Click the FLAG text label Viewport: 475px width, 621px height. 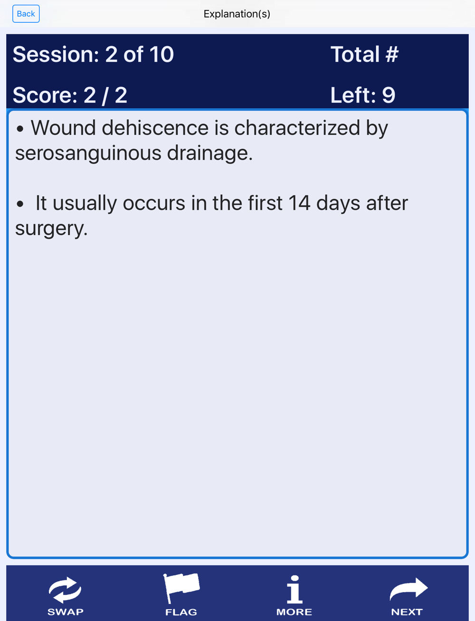pyautogui.click(x=181, y=612)
